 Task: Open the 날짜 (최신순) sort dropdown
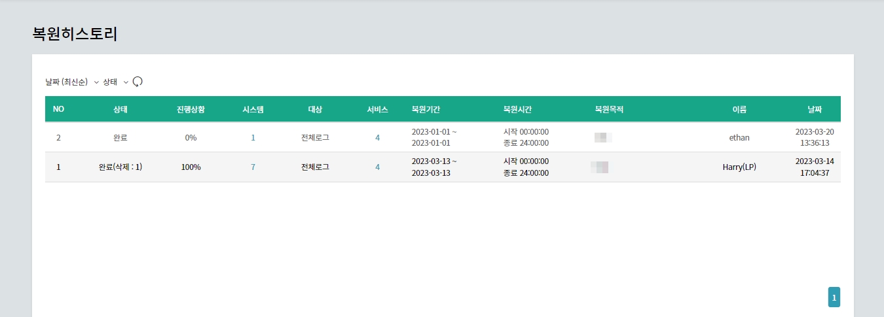71,82
